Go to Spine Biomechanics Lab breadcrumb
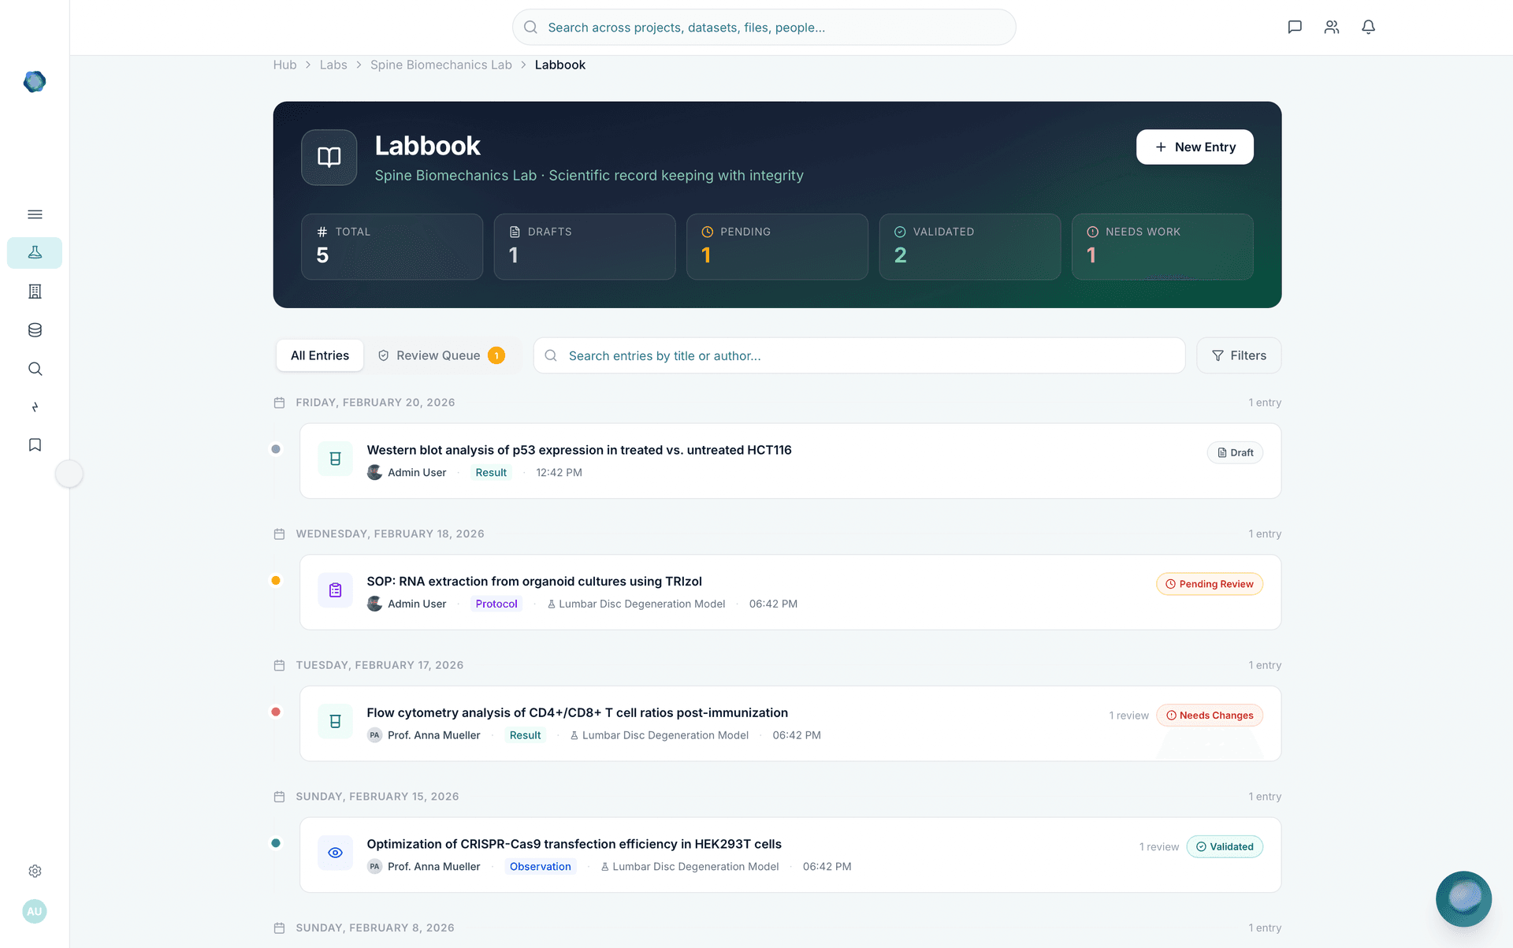1513x948 pixels. pyautogui.click(x=441, y=65)
